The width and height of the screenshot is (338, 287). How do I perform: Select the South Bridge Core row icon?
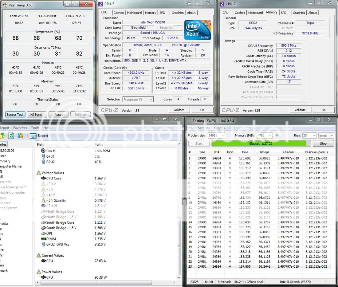[x=43, y=222]
